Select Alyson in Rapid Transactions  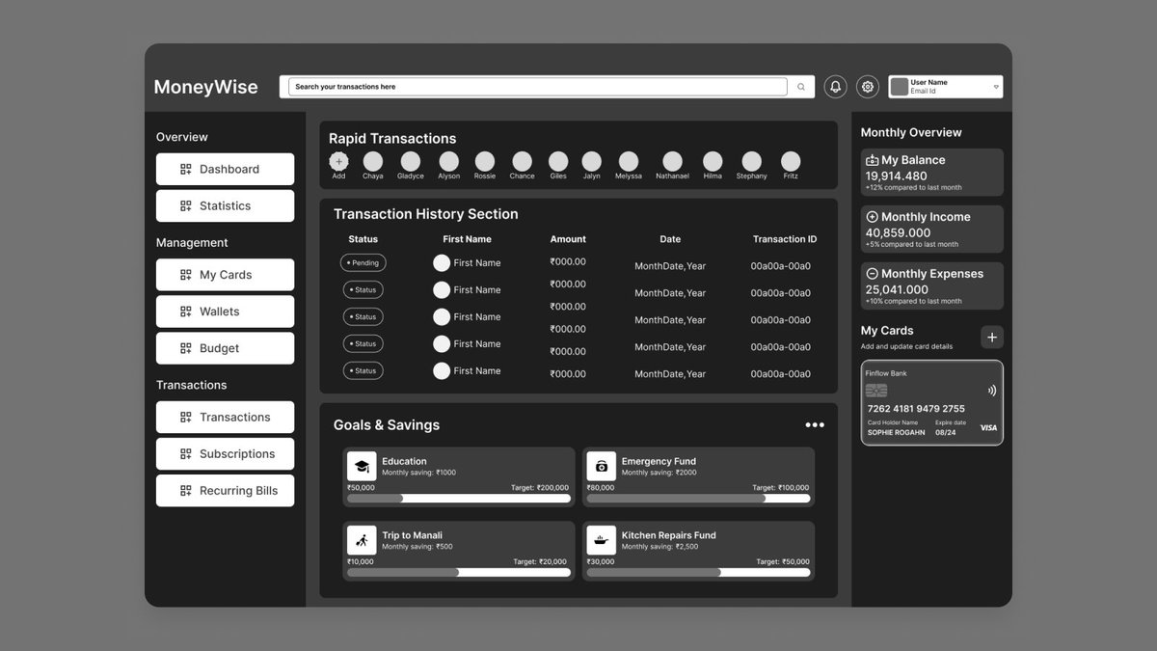click(449, 161)
